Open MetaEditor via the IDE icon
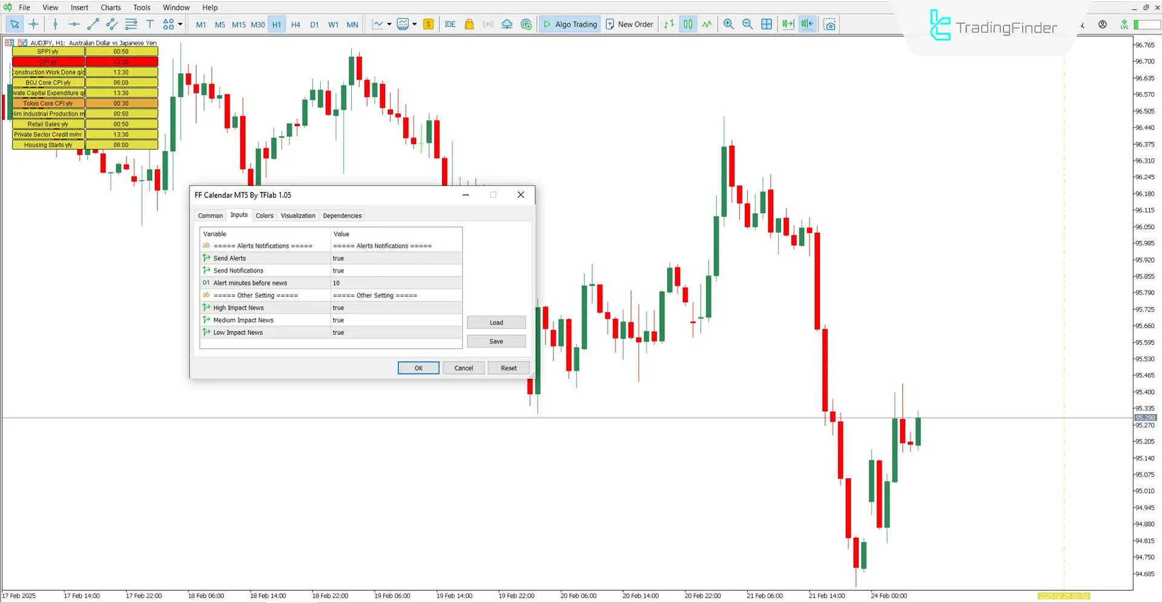 click(x=450, y=24)
